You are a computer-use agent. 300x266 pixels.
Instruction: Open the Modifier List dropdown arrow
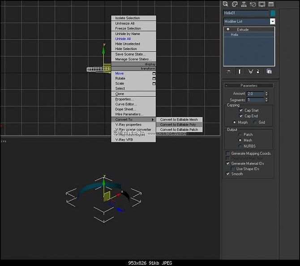click(272, 21)
